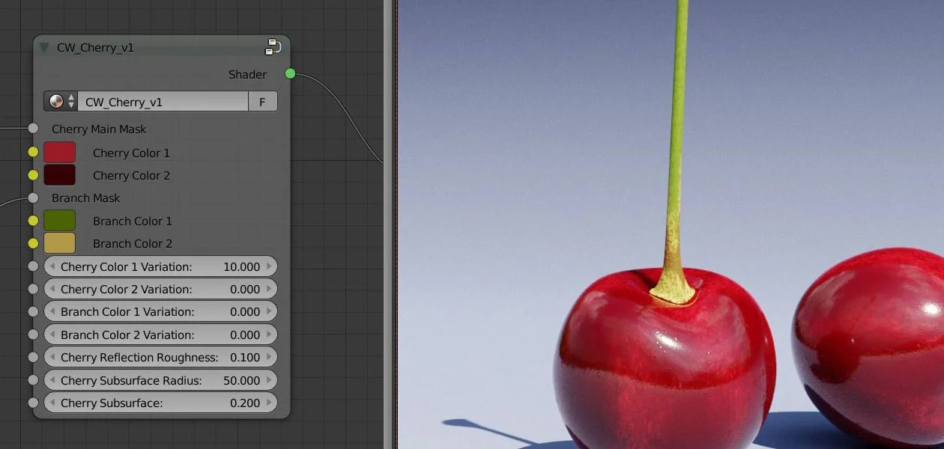
Task: Click the tan Branch Color 2 swatch
Action: [x=61, y=242]
